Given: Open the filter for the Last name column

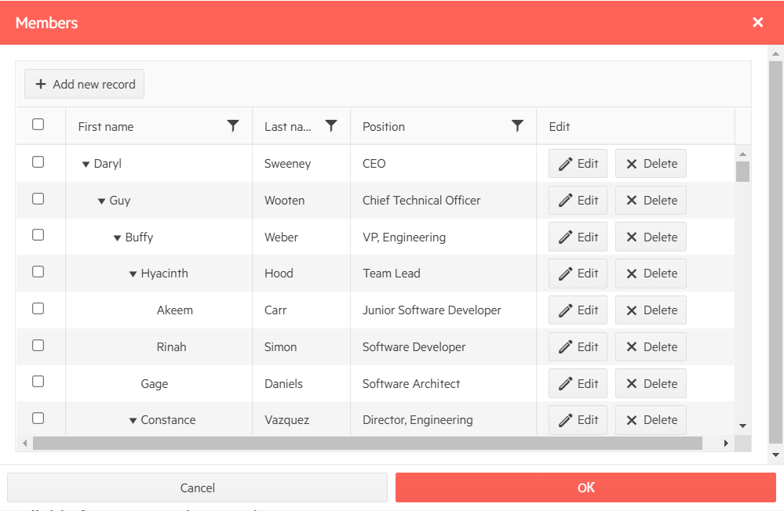Looking at the screenshot, I should [330, 125].
